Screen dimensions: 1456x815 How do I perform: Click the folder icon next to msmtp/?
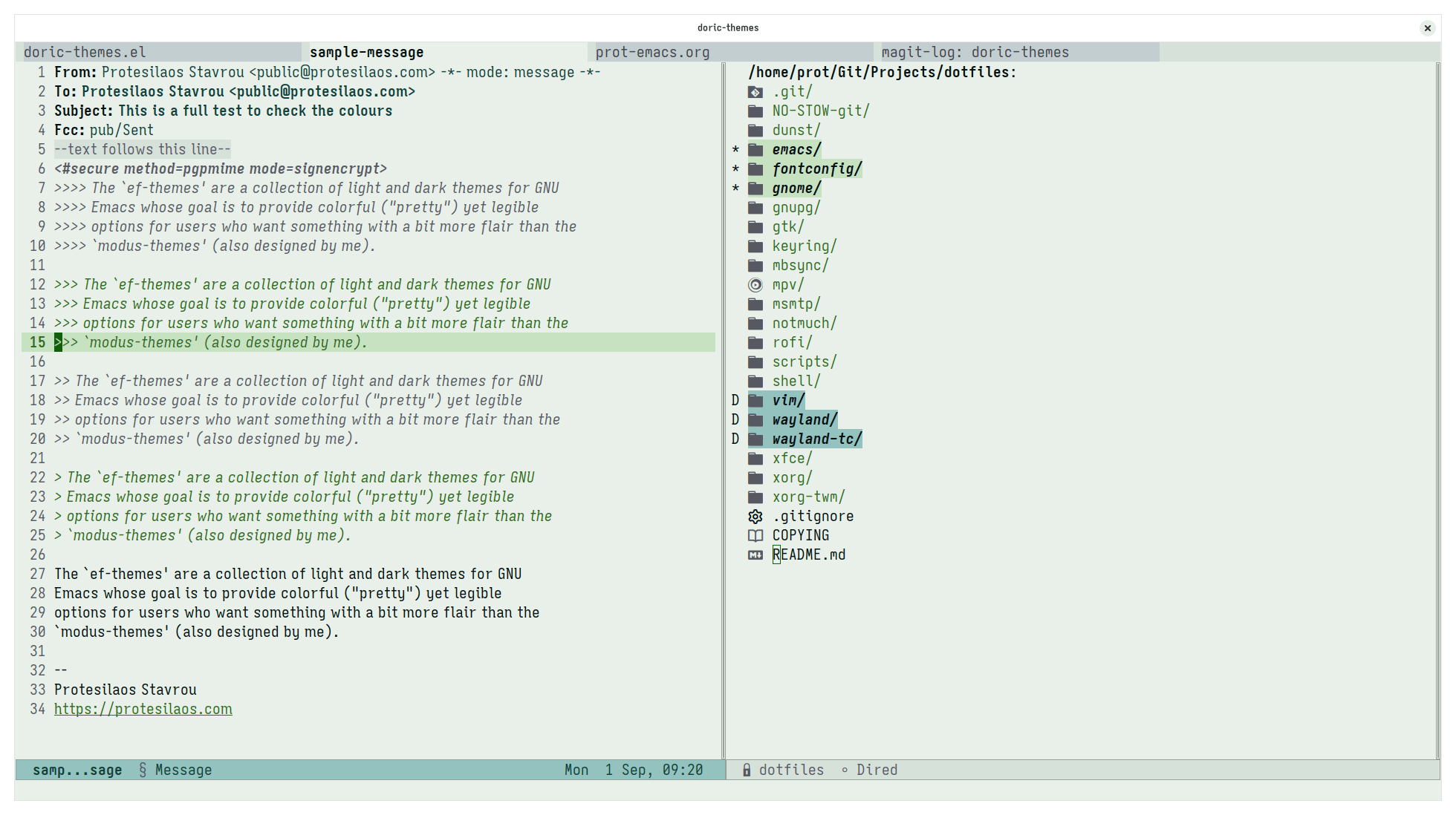(755, 304)
